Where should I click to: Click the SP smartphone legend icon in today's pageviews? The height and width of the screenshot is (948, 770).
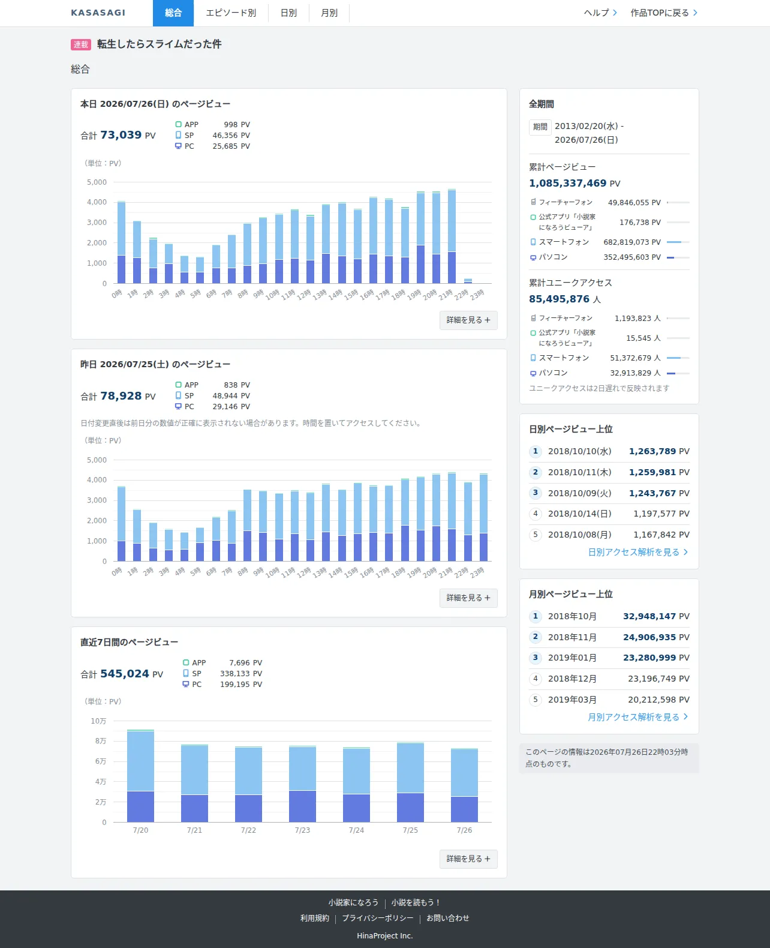(178, 135)
